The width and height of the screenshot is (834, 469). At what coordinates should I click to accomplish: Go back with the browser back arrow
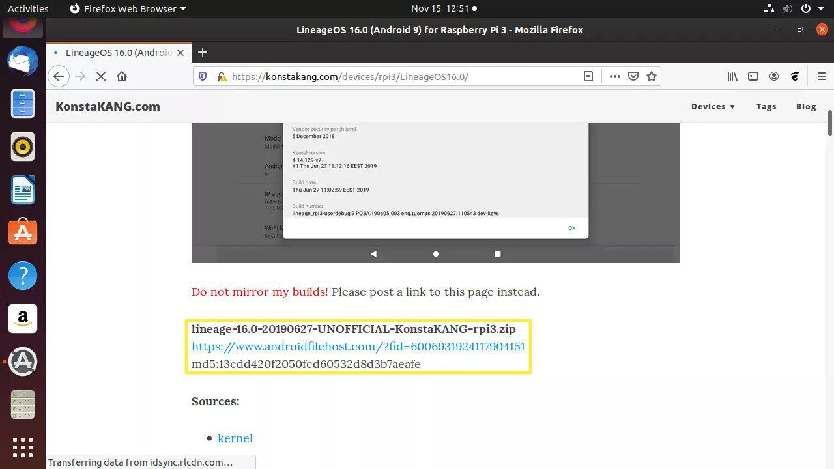pos(59,76)
